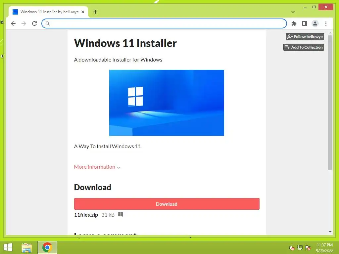
Task: Minimize the Chrome window
Action: (305, 7)
